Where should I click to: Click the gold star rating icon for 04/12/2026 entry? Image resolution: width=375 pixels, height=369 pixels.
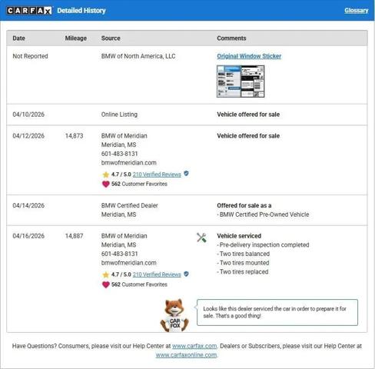coord(106,175)
